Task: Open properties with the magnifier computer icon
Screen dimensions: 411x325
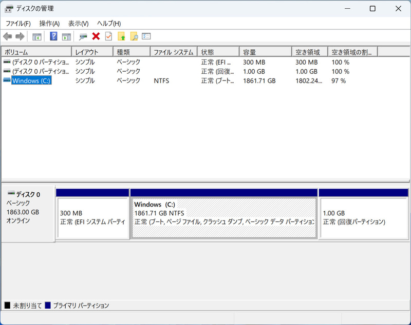Action: click(x=83, y=36)
